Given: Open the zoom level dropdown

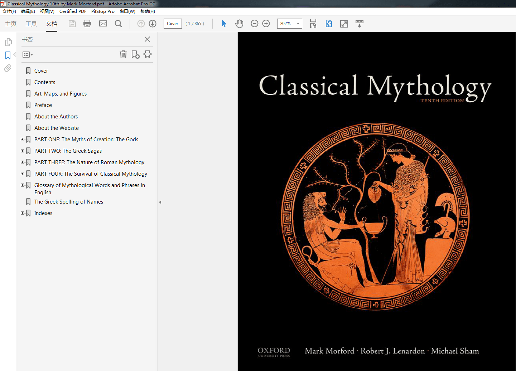Looking at the screenshot, I should [298, 24].
